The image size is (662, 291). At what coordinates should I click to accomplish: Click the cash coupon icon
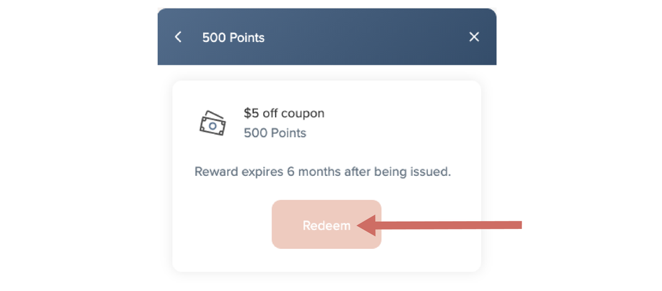212,122
